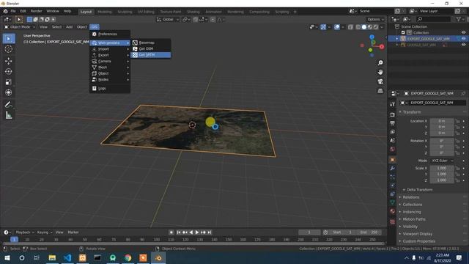Open the Options dropdown in header

pyautogui.click(x=375, y=20)
